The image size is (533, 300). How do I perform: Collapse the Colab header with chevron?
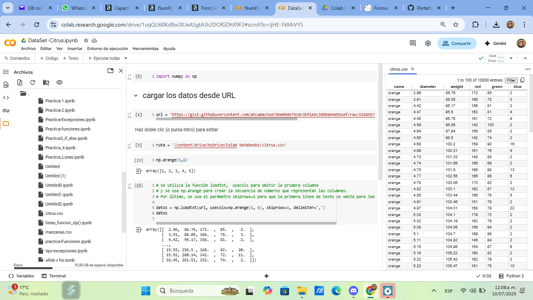coord(525,58)
